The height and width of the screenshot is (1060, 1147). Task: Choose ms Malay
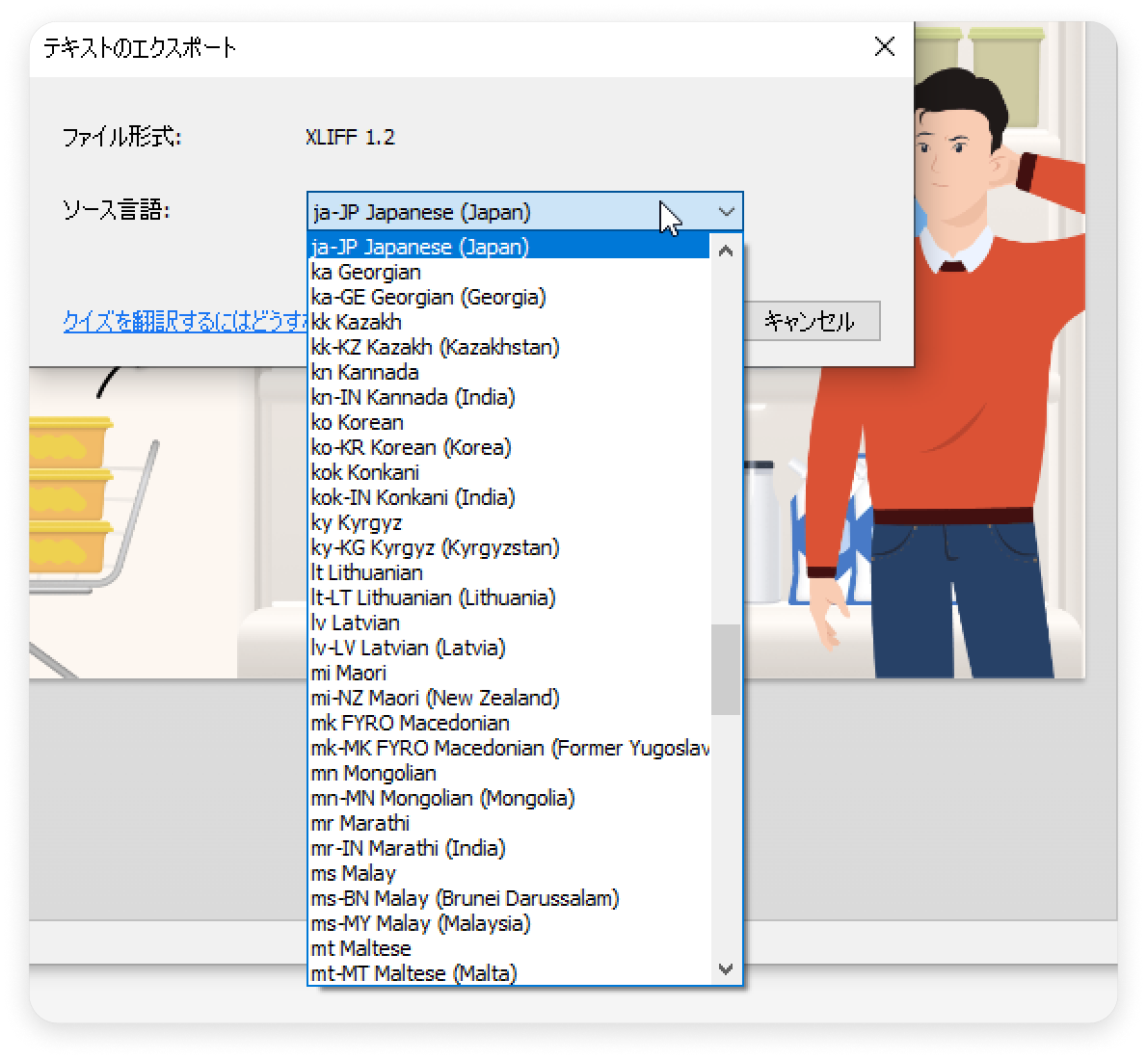[509, 873]
